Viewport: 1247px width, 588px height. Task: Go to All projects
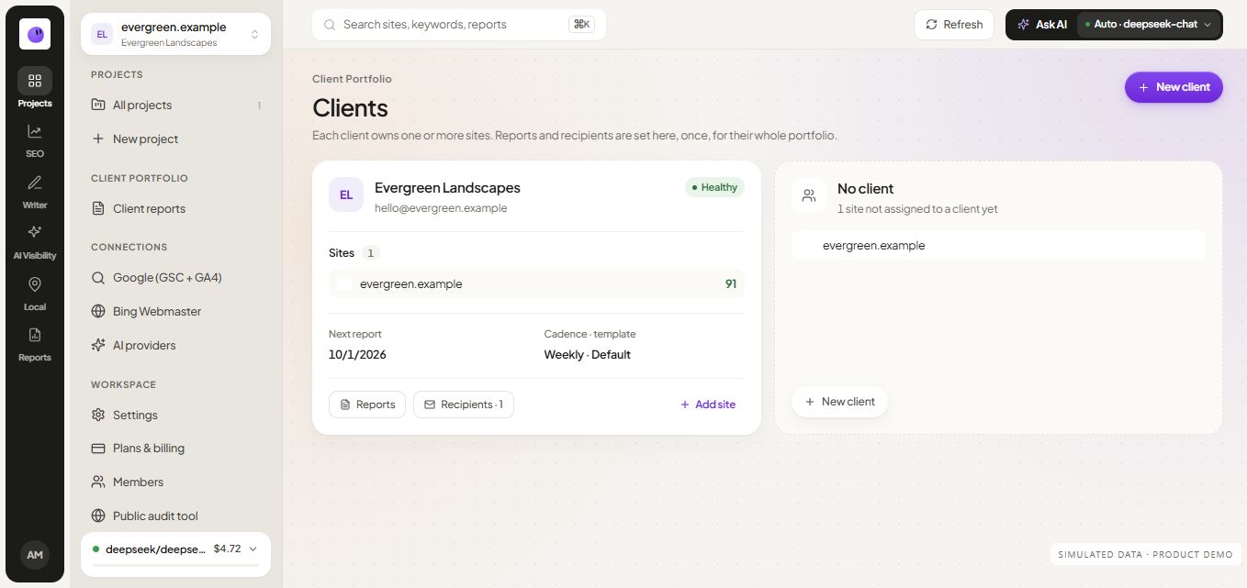(x=176, y=105)
